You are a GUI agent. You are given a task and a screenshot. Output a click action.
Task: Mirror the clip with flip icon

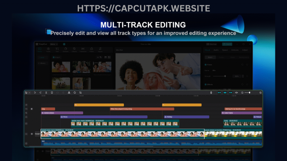(x=69, y=93)
